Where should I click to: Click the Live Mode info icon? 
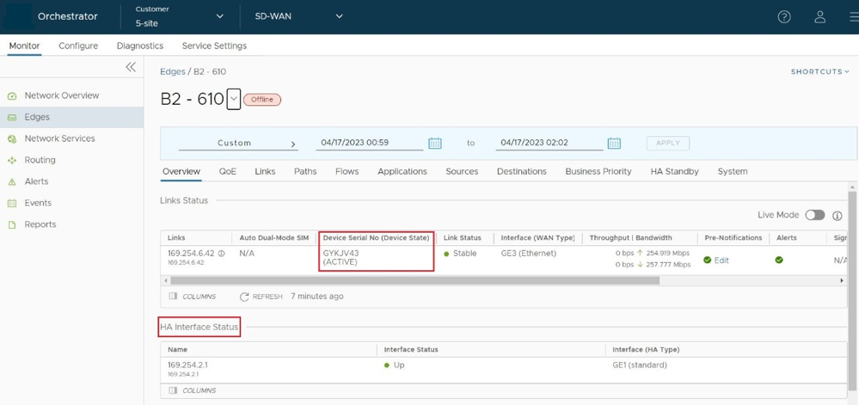coord(837,216)
